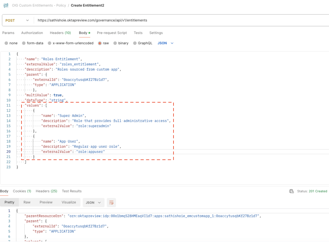Select the form-data radio option
The width and height of the screenshot is (329, 242).
[24, 43]
